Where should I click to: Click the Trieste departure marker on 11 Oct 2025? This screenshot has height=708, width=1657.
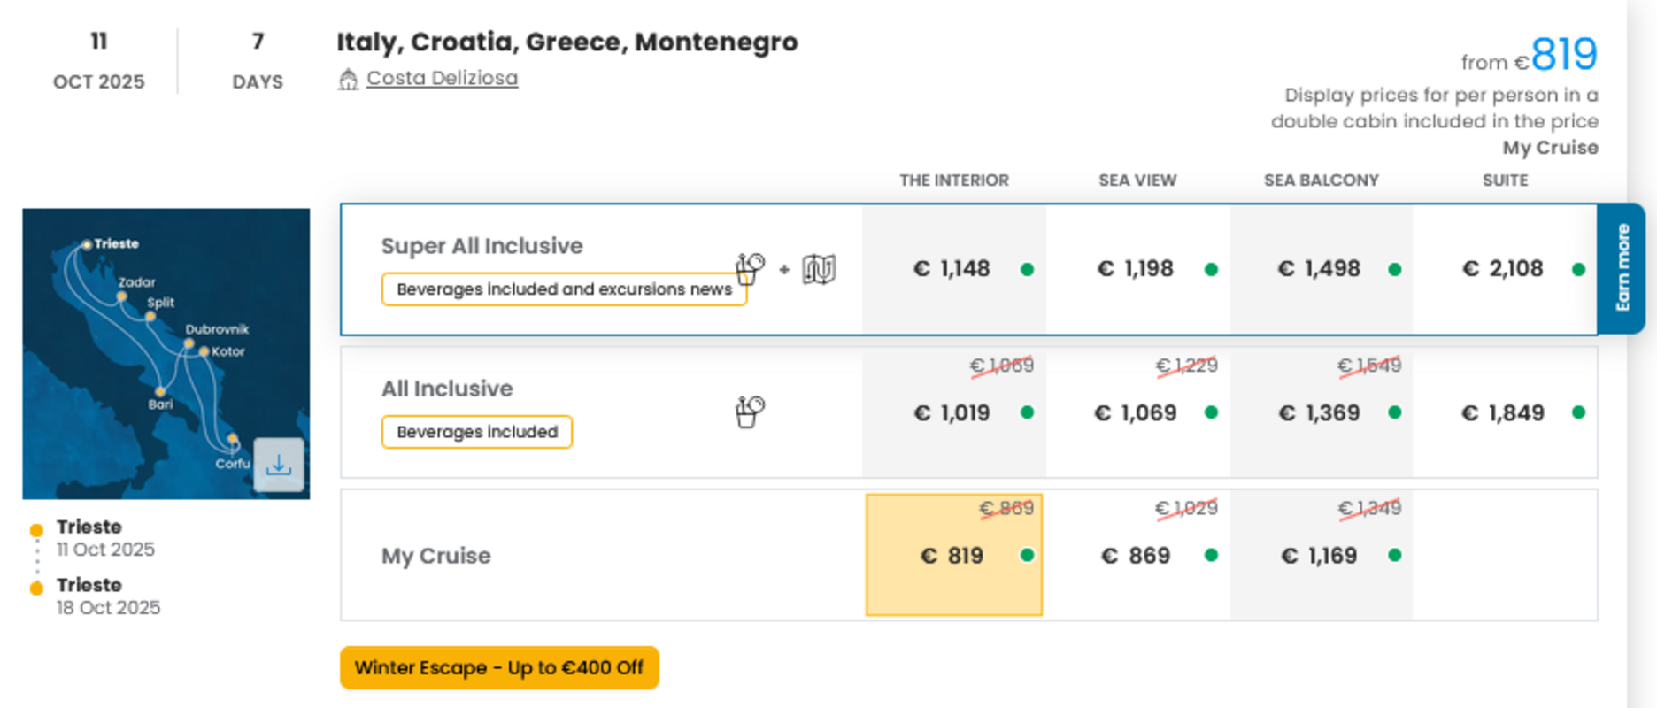36,530
